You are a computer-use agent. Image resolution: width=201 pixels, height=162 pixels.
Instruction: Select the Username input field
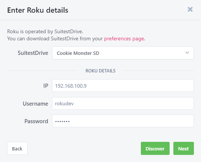(x=123, y=103)
